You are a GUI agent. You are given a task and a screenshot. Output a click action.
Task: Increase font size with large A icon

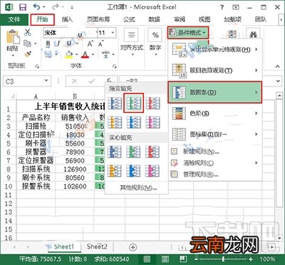[90, 44]
